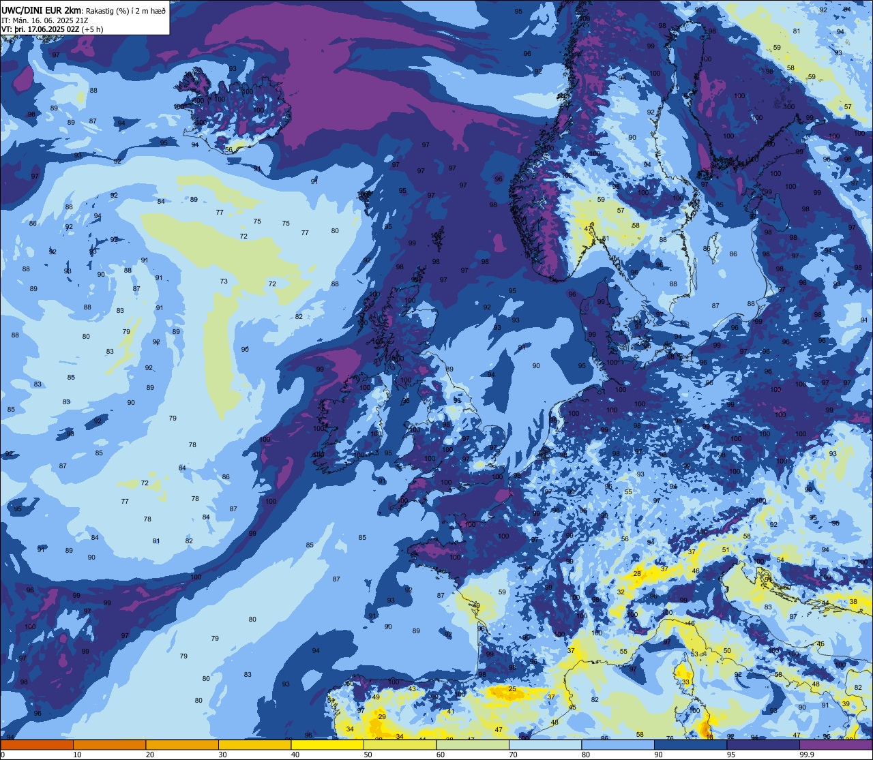Click the legend tick label "60"
The image size is (873, 760).
pos(441,755)
